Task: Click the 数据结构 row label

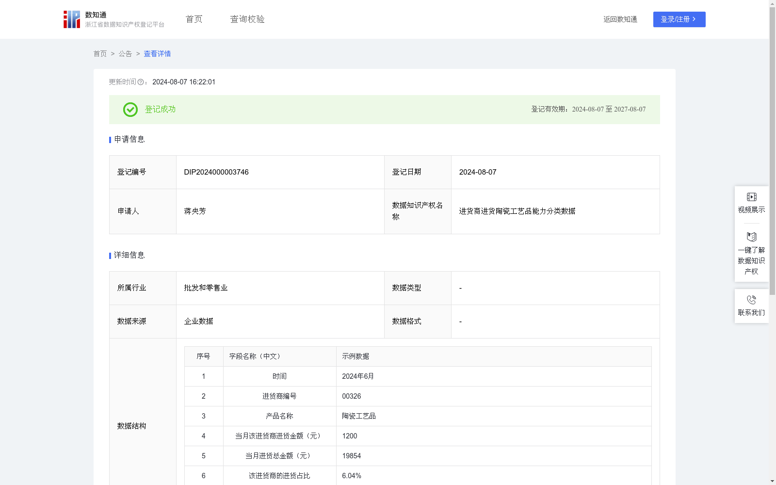Action: pos(131,426)
